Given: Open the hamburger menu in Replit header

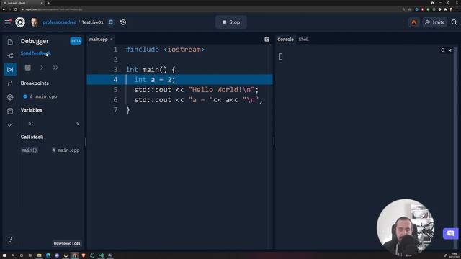Looking at the screenshot, I should pos(8,22).
